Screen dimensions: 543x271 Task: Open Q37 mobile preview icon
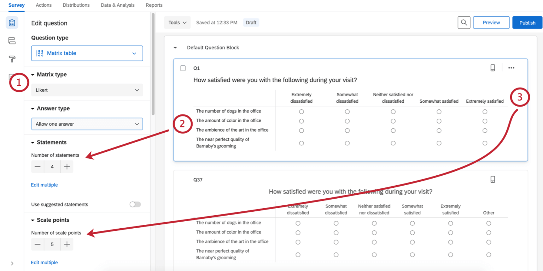tap(493, 179)
